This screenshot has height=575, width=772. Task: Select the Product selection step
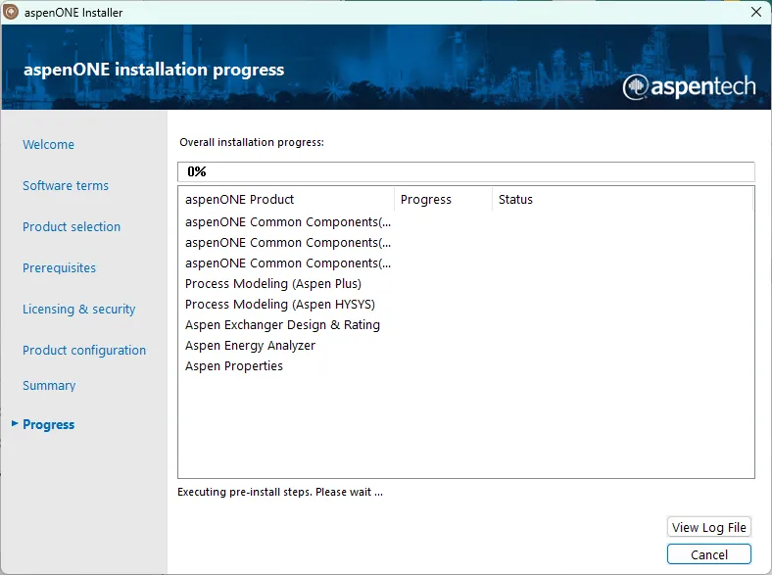tap(72, 226)
